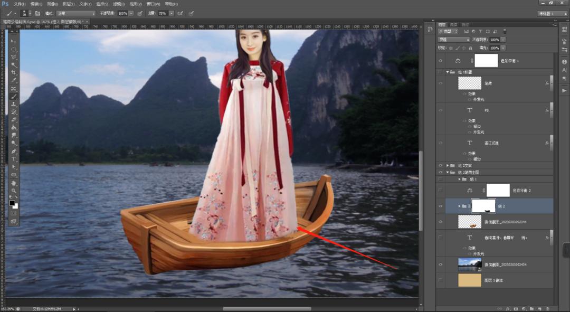Select the 色彩平衡 2 layer name
Screen dimensions: 570x312
pos(521,191)
